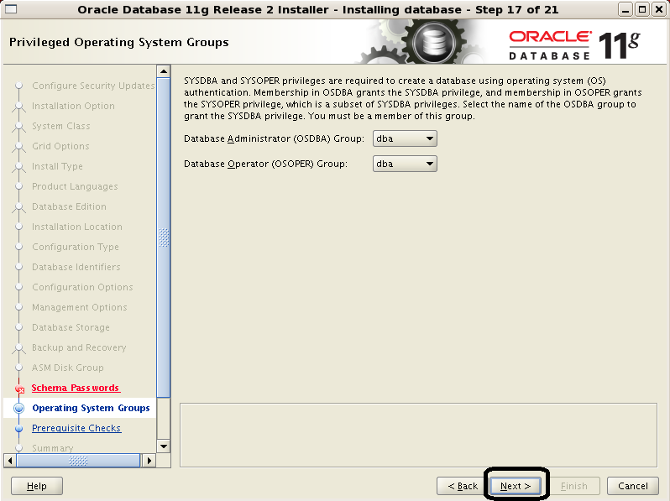Image resolution: width=670 pixels, height=501 pixels.
Task: Click the Oracle Database 11g logo
Action: tap(574, 44)
